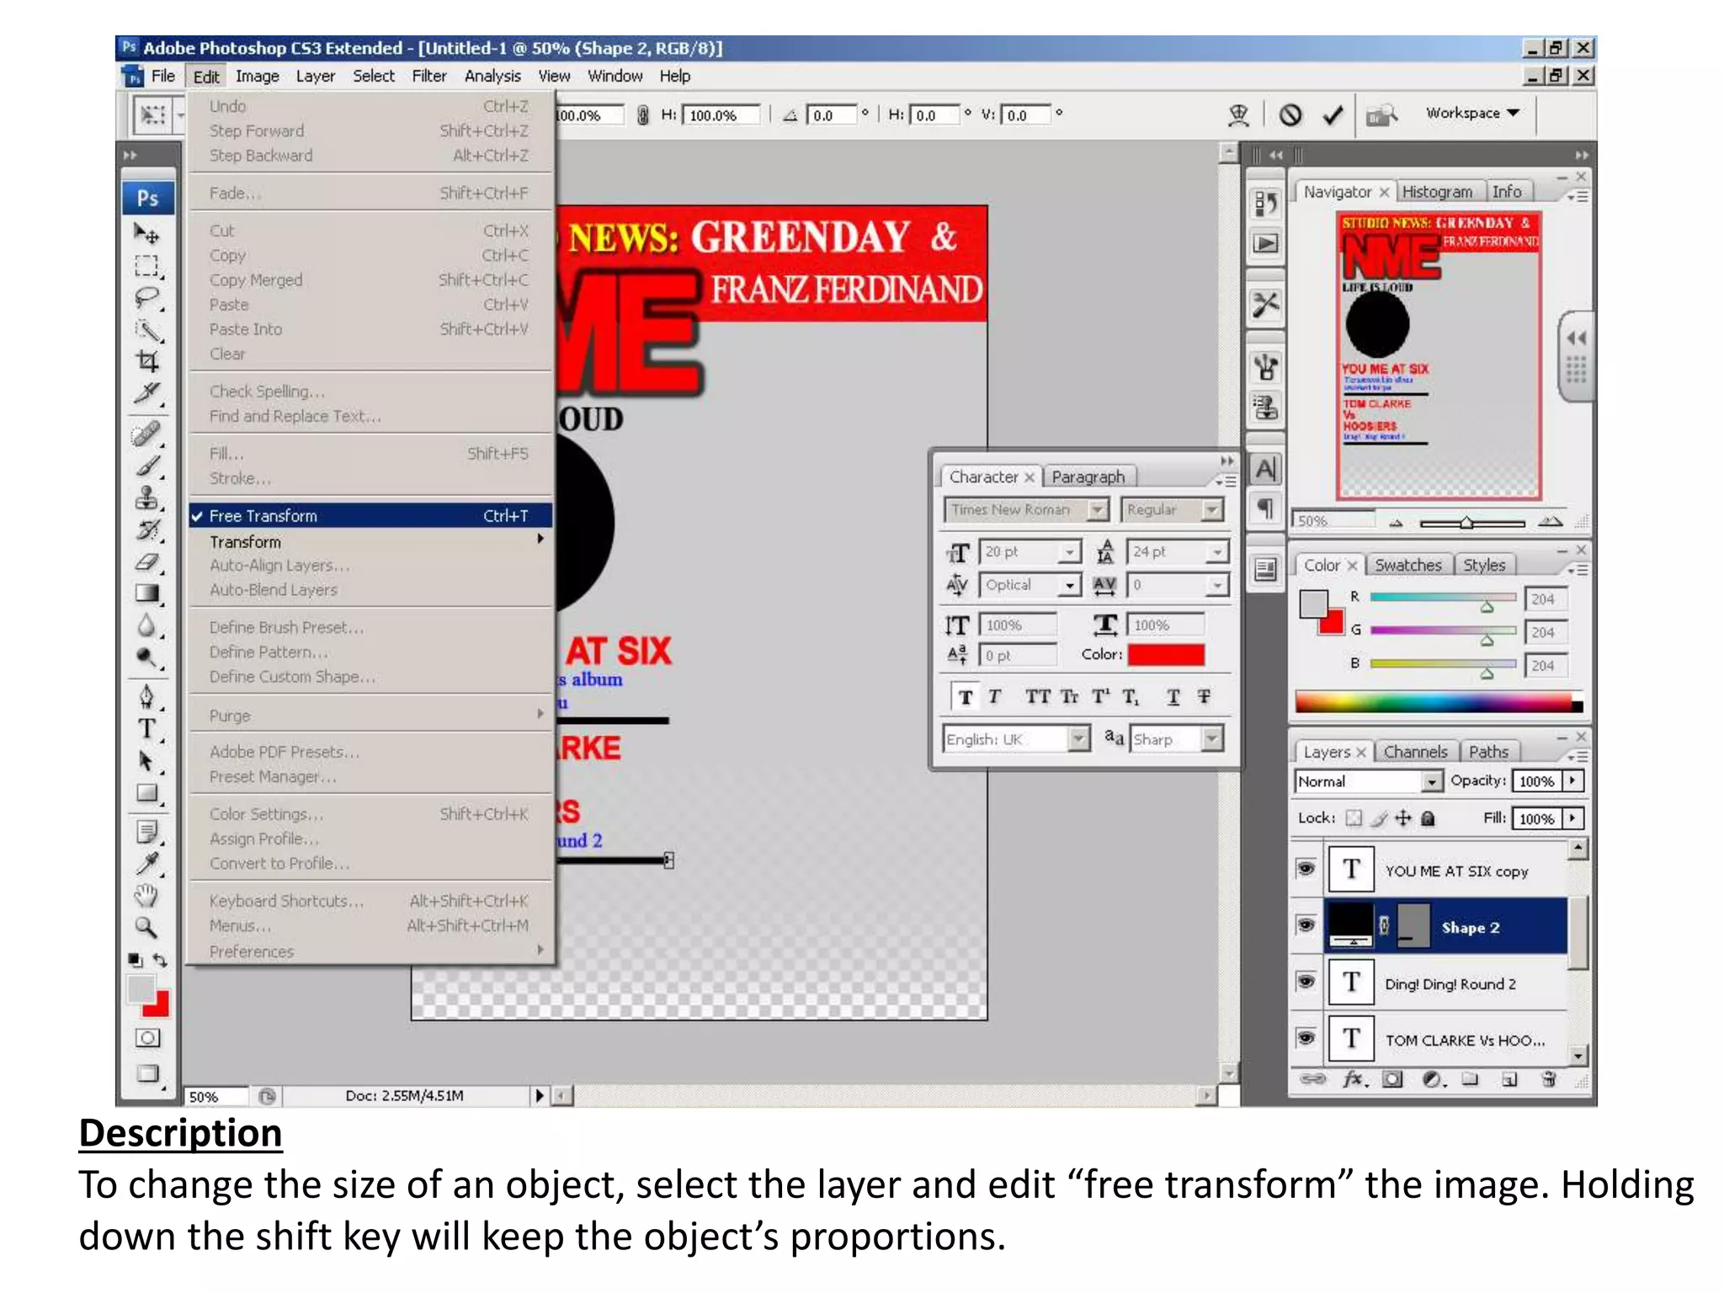Viewport: 1724px width, 1293px height.
Task: Select the Horizontal Type tool
Action: tap(146, 729)
